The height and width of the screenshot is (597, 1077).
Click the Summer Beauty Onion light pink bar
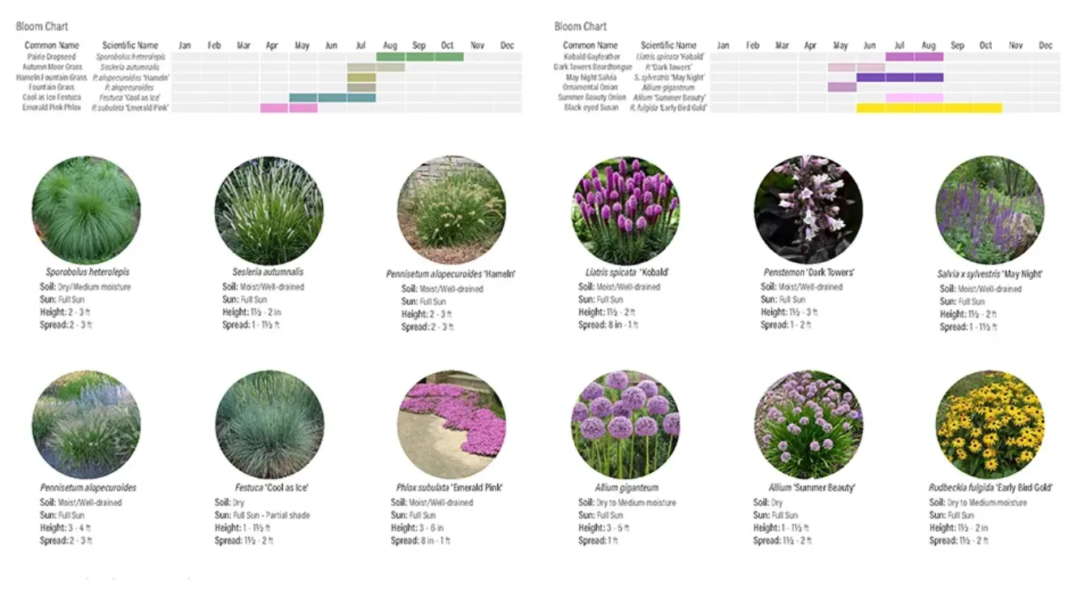tap(915, 97)
